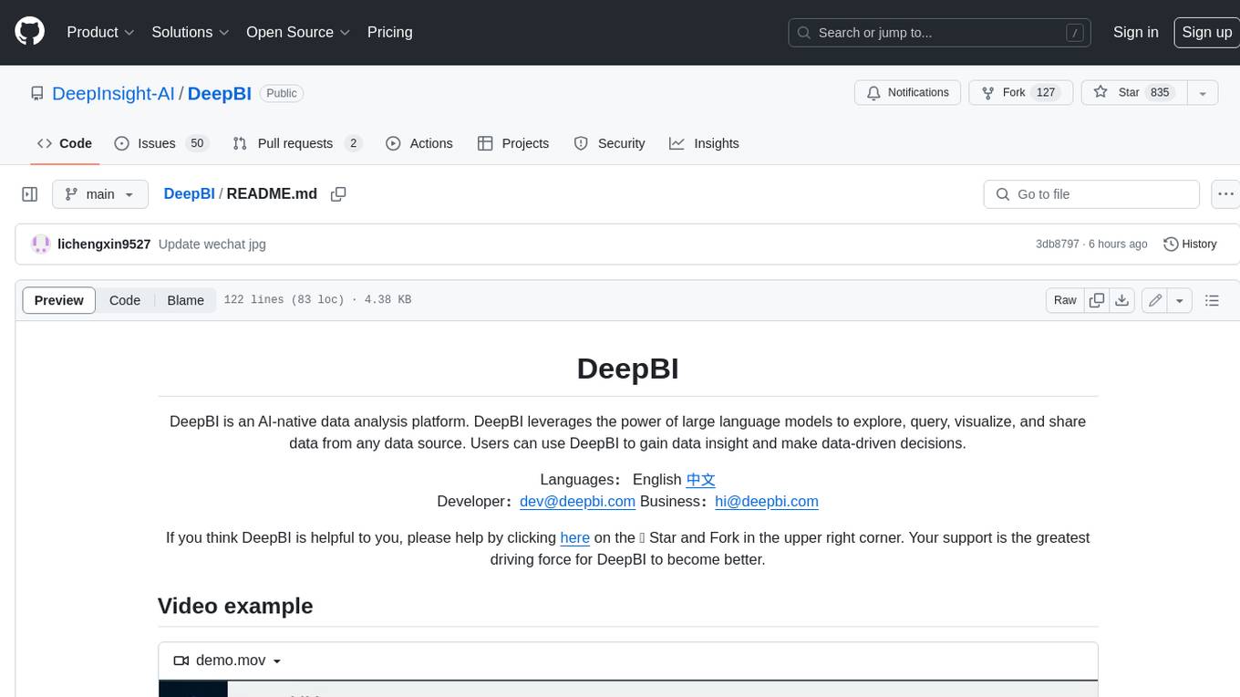The width and height of the screenshot is (1240, 697).
Task: Fork the repository
Action: point(1021,92)
